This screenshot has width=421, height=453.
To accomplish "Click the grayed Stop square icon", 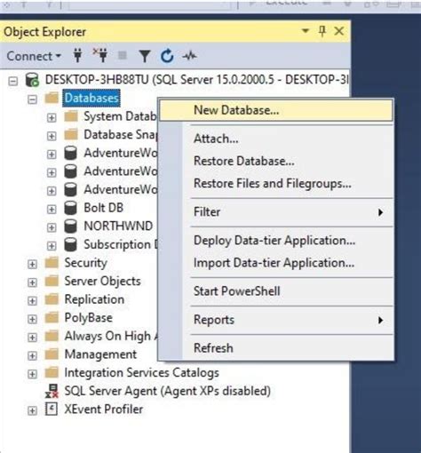I will coord(123,55).
